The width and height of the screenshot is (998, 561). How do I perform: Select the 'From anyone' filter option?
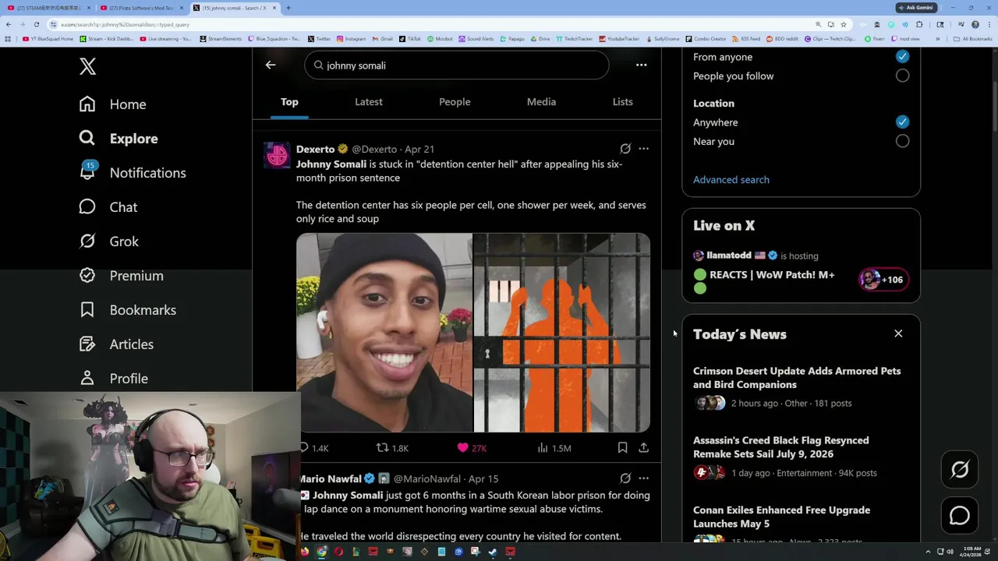click(x=902, y=57)
